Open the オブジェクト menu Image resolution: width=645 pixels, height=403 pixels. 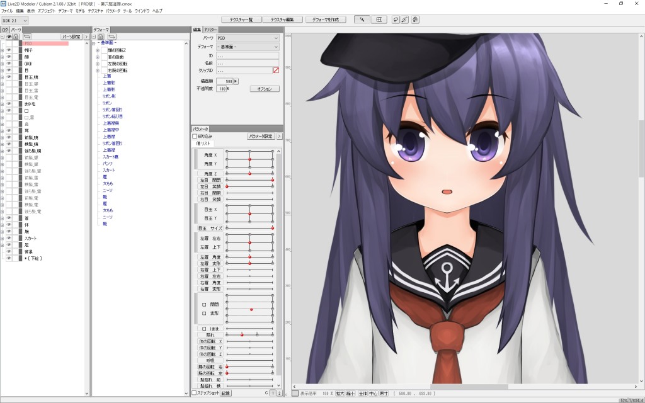coord(47,11)
